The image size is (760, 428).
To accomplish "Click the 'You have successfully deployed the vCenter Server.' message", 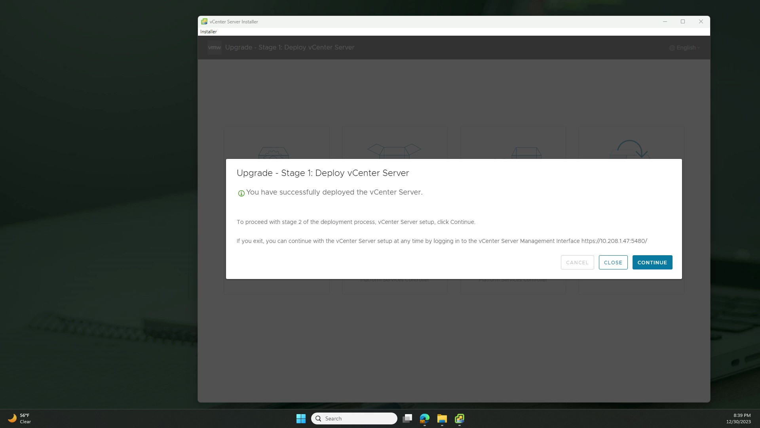I will click(x=334, y=192).
